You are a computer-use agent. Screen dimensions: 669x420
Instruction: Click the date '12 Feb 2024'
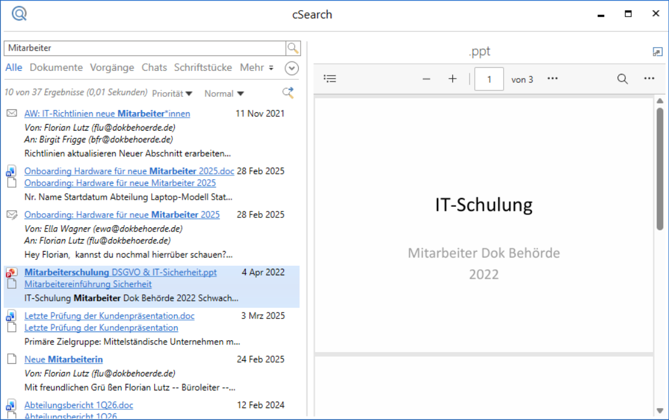click(260, 405)
